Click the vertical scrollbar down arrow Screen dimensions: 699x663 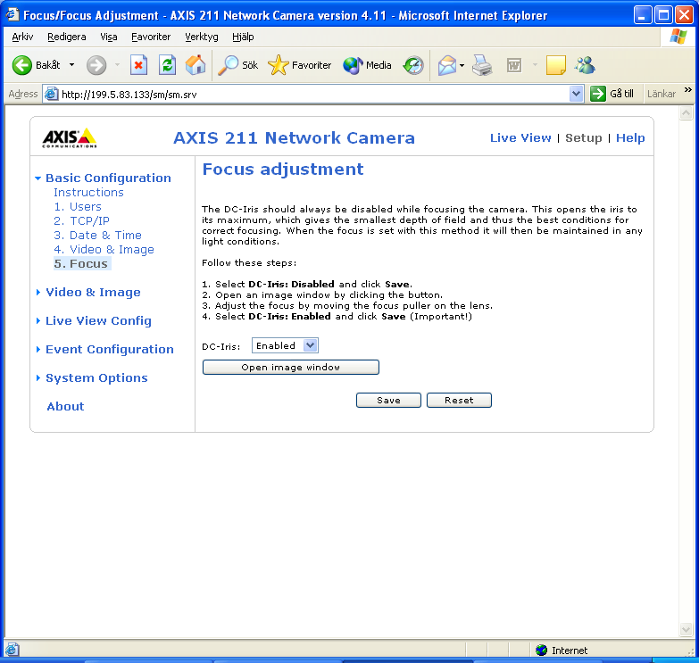point(686,630)
